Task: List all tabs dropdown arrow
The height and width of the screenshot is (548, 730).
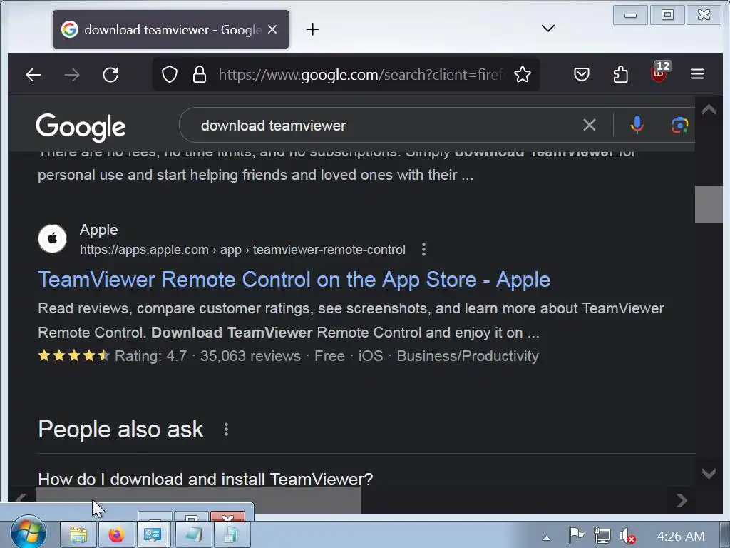Action: pos(548,29)
